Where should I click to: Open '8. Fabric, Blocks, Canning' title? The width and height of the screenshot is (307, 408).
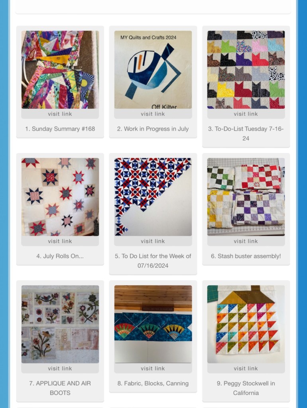(x=153, y=383)
